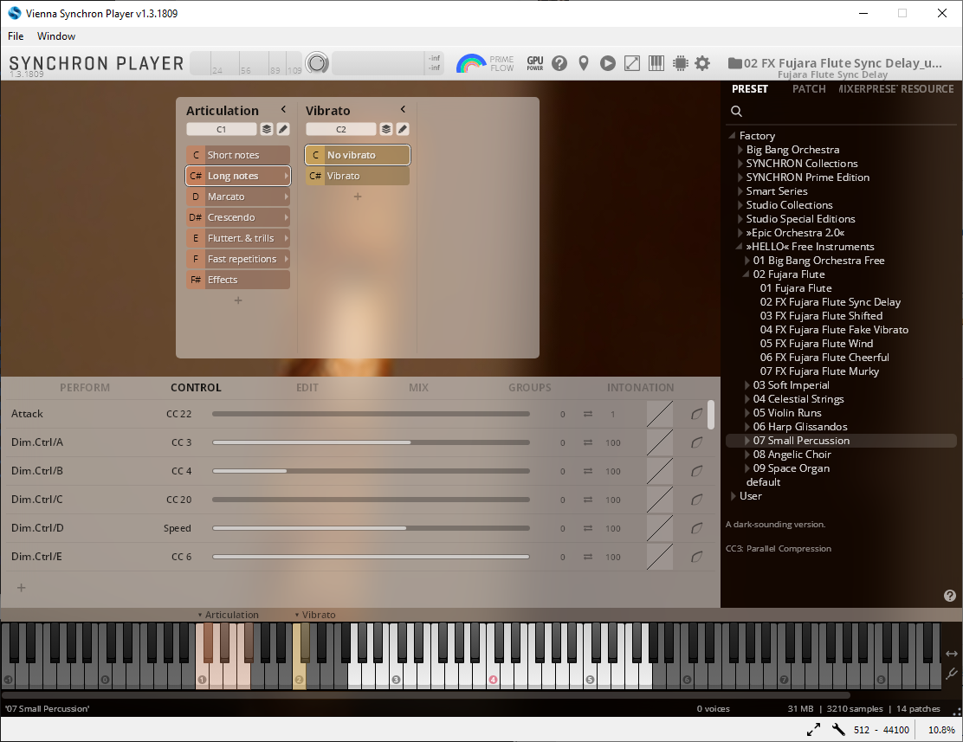The height and width of the screenshot is (742, 963).
Task: Click the Dim.Ctrl/A CC 3 slider
Action: pyautogui.click(x=371, y=442)
